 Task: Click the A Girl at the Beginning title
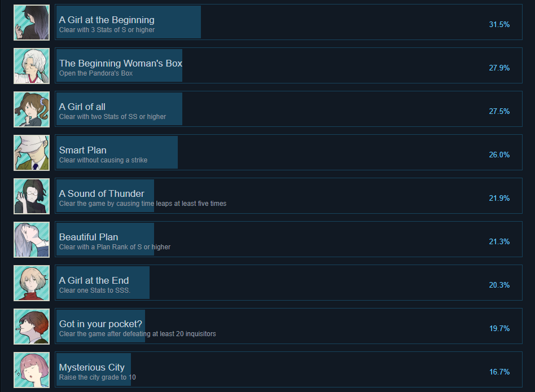click(x=107, y=20)
